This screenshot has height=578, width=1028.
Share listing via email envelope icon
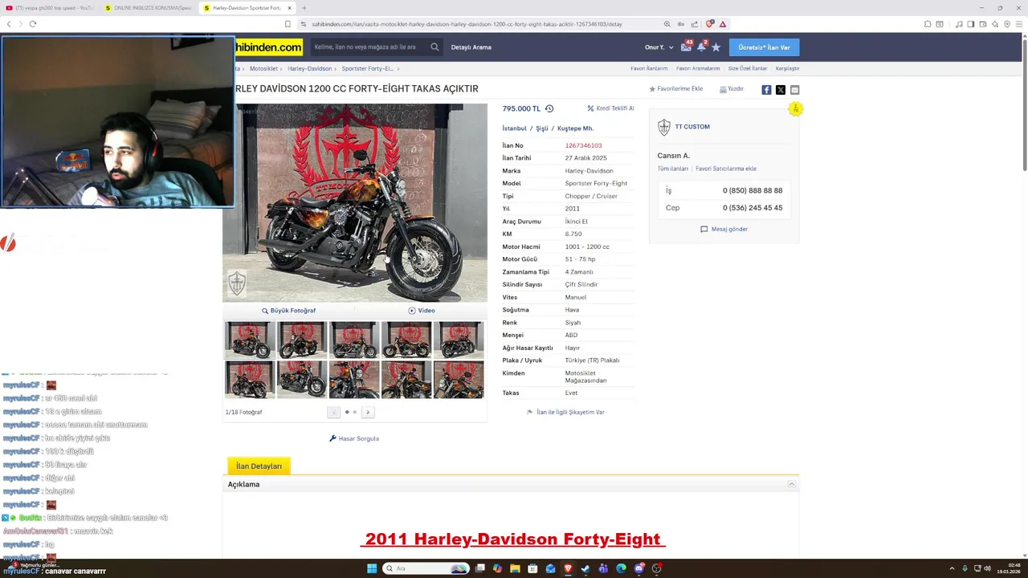(795, 90)
